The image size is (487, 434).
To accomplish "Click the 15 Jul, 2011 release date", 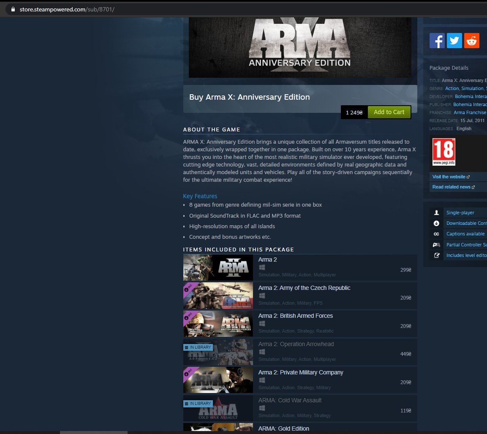I will click(x=472, y=120).
